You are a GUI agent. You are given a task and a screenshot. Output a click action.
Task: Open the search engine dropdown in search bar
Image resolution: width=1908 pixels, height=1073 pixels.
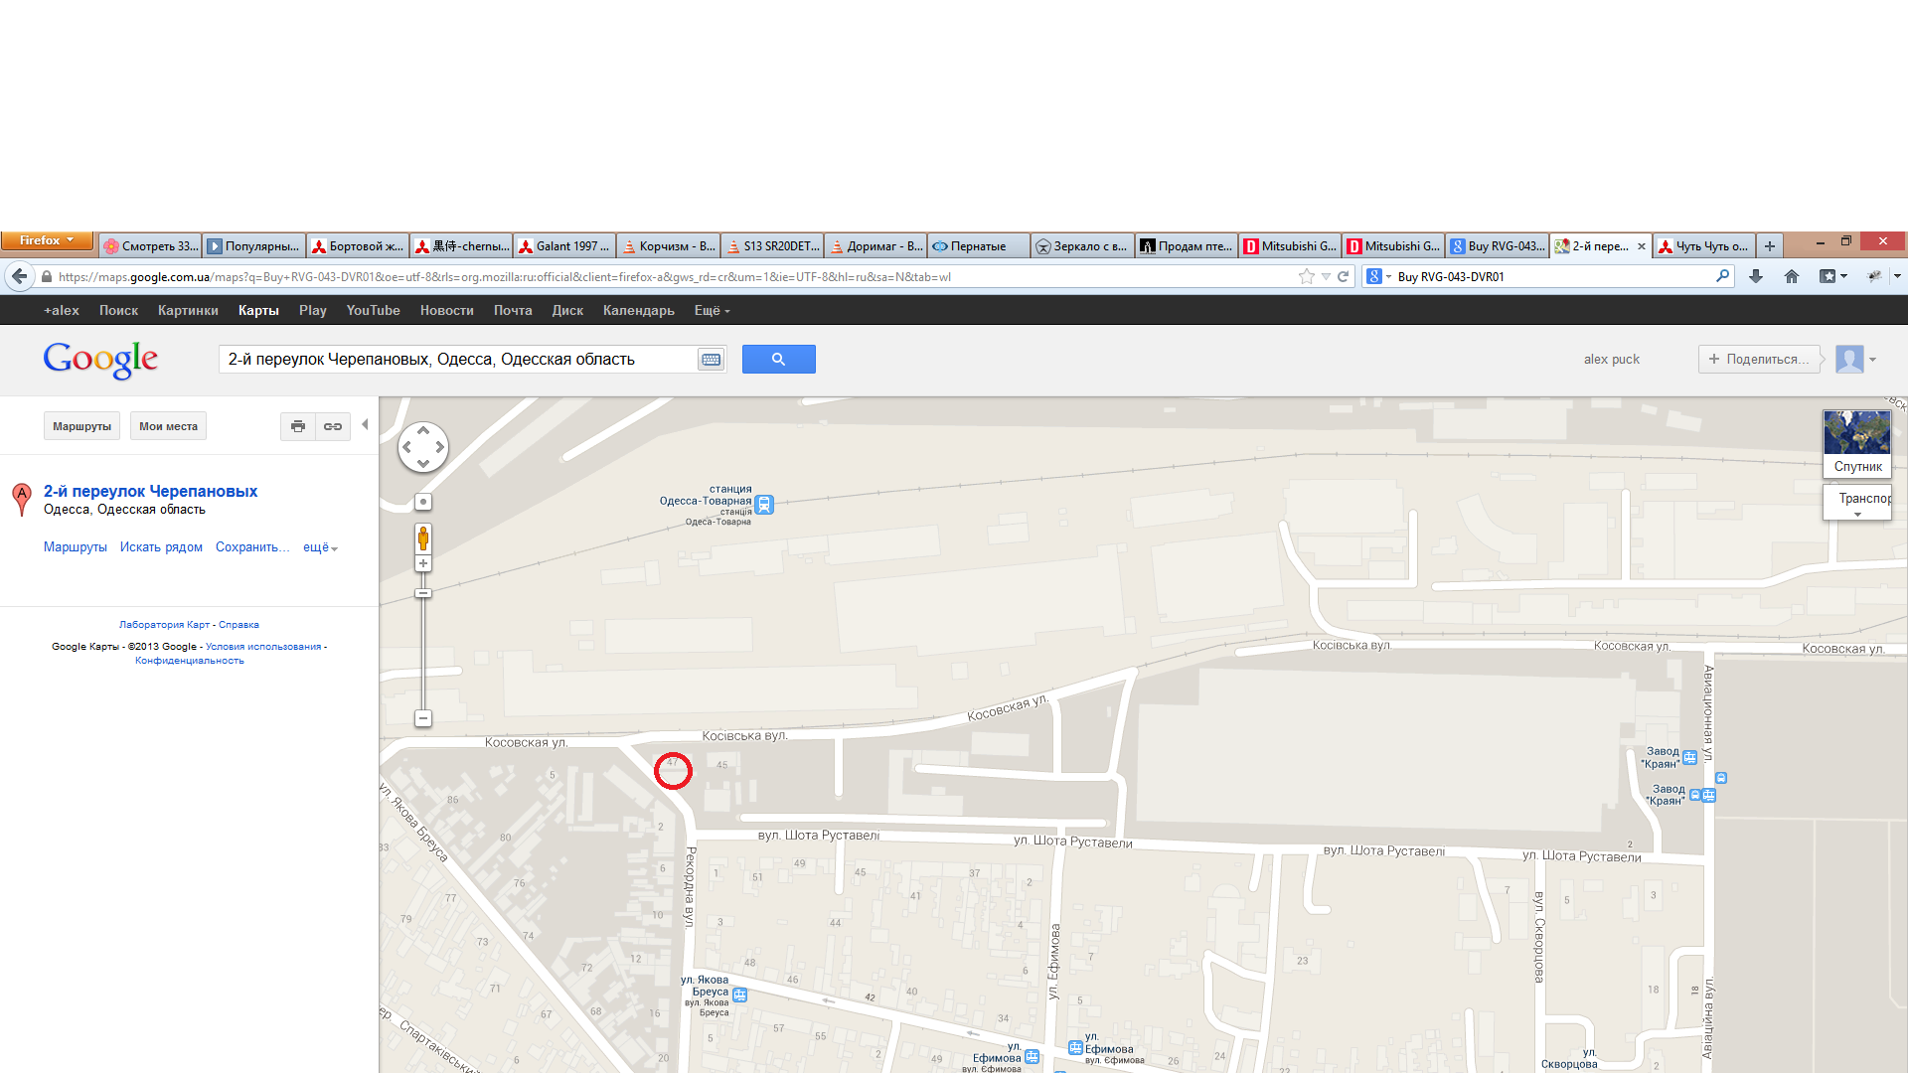tap(1378, 276)
